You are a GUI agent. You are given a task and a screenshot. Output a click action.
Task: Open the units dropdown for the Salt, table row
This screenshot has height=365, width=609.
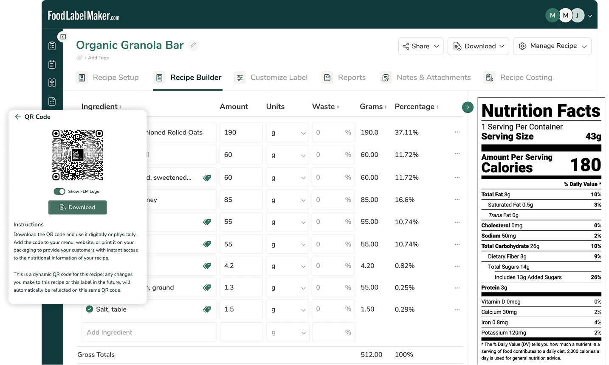pos(288,309)
